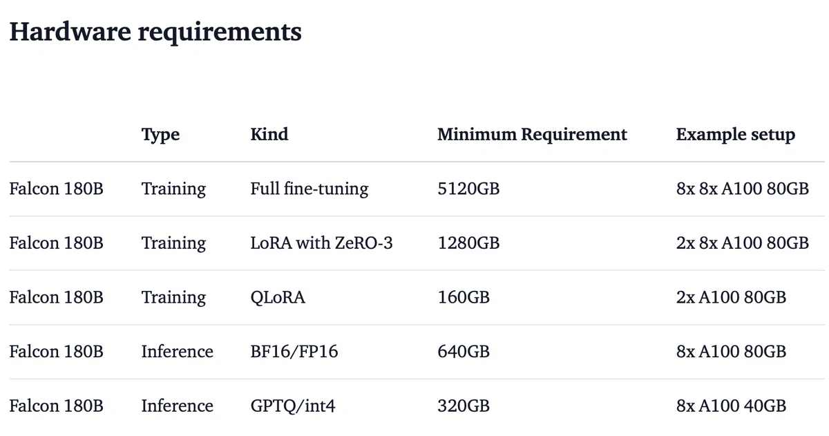
Task: Select the Kind column header
Action: (269, 133)
